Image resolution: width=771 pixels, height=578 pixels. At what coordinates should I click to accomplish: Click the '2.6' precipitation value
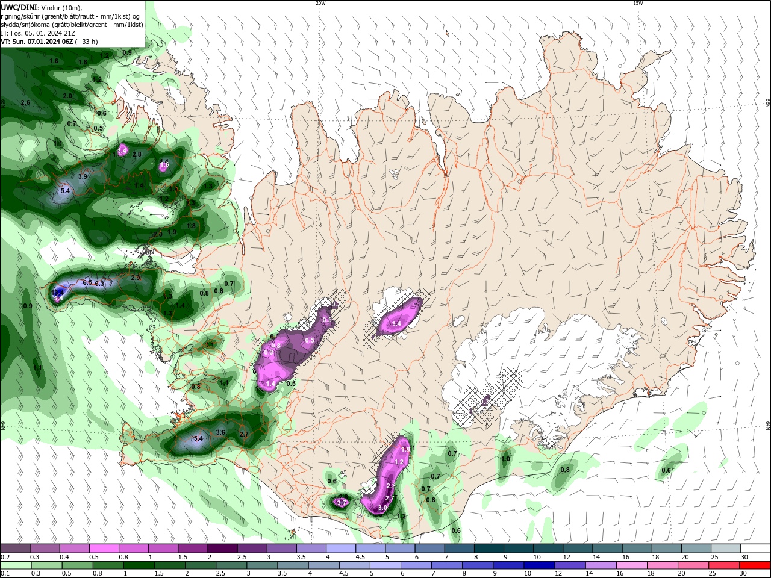[x=25, y=103]
